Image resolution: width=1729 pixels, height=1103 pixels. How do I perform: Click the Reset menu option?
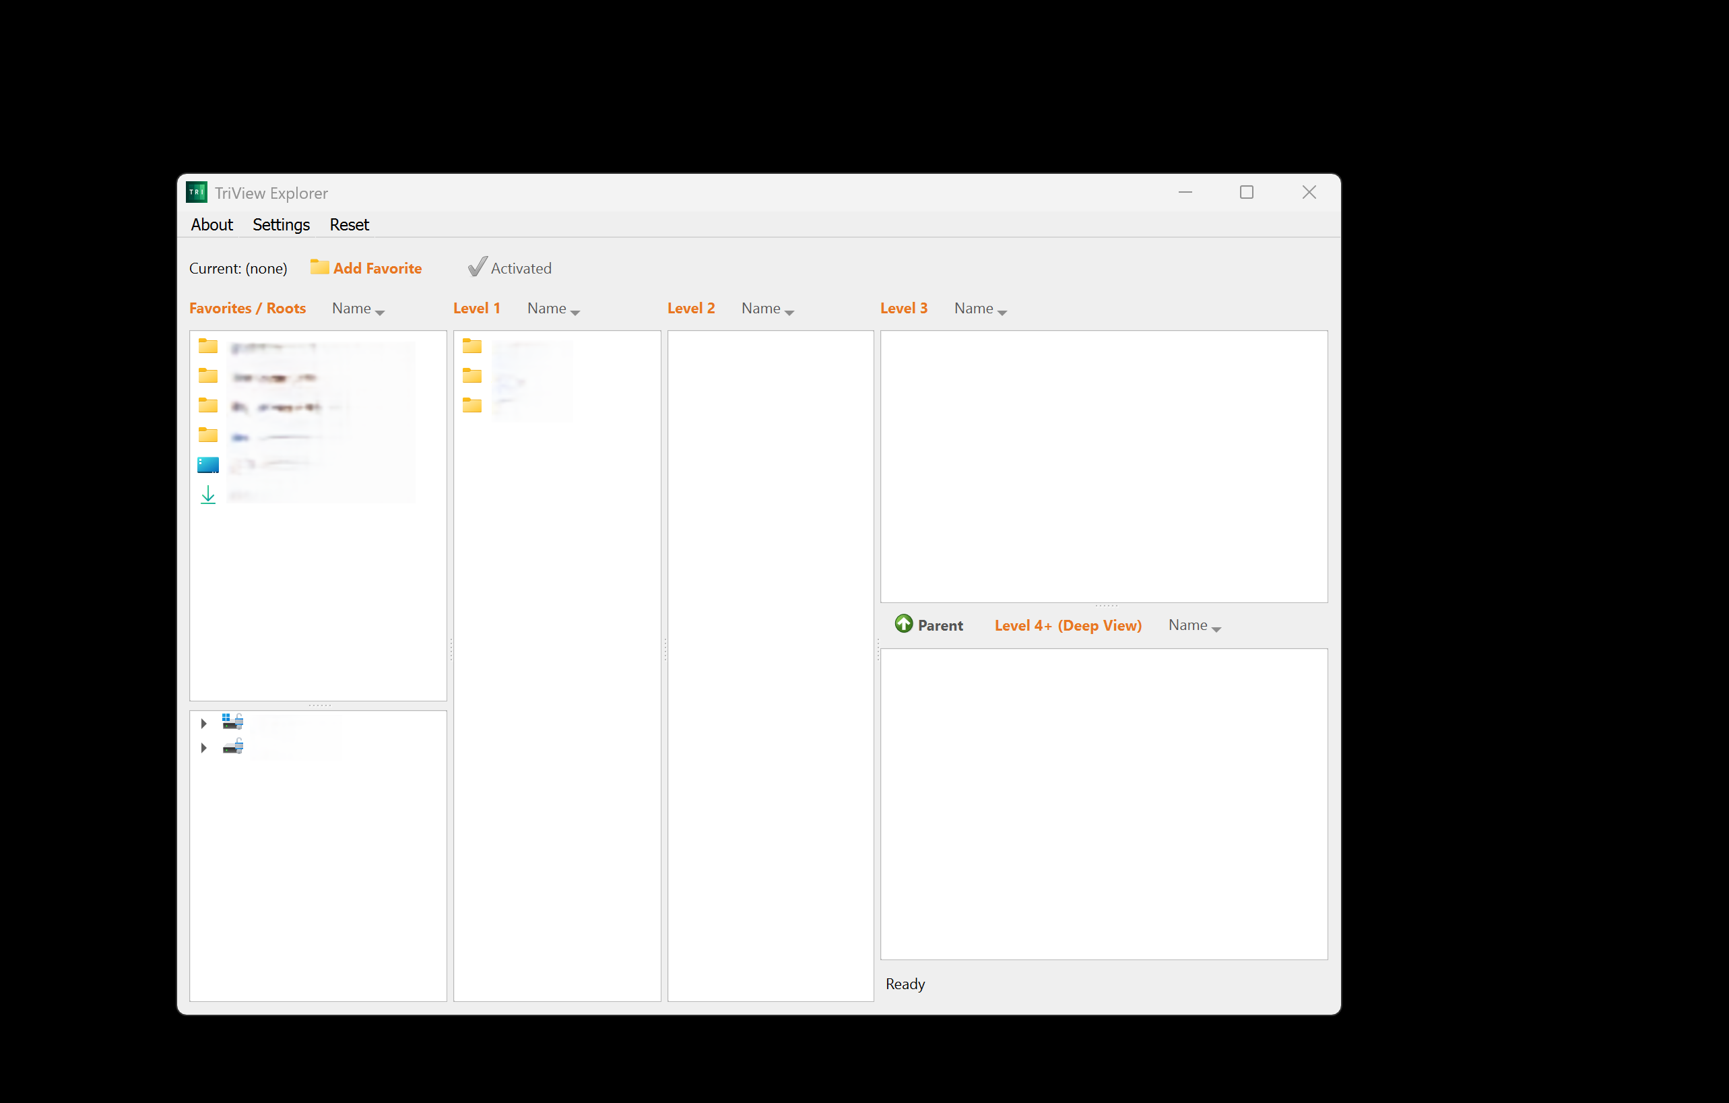coord(349,225)
